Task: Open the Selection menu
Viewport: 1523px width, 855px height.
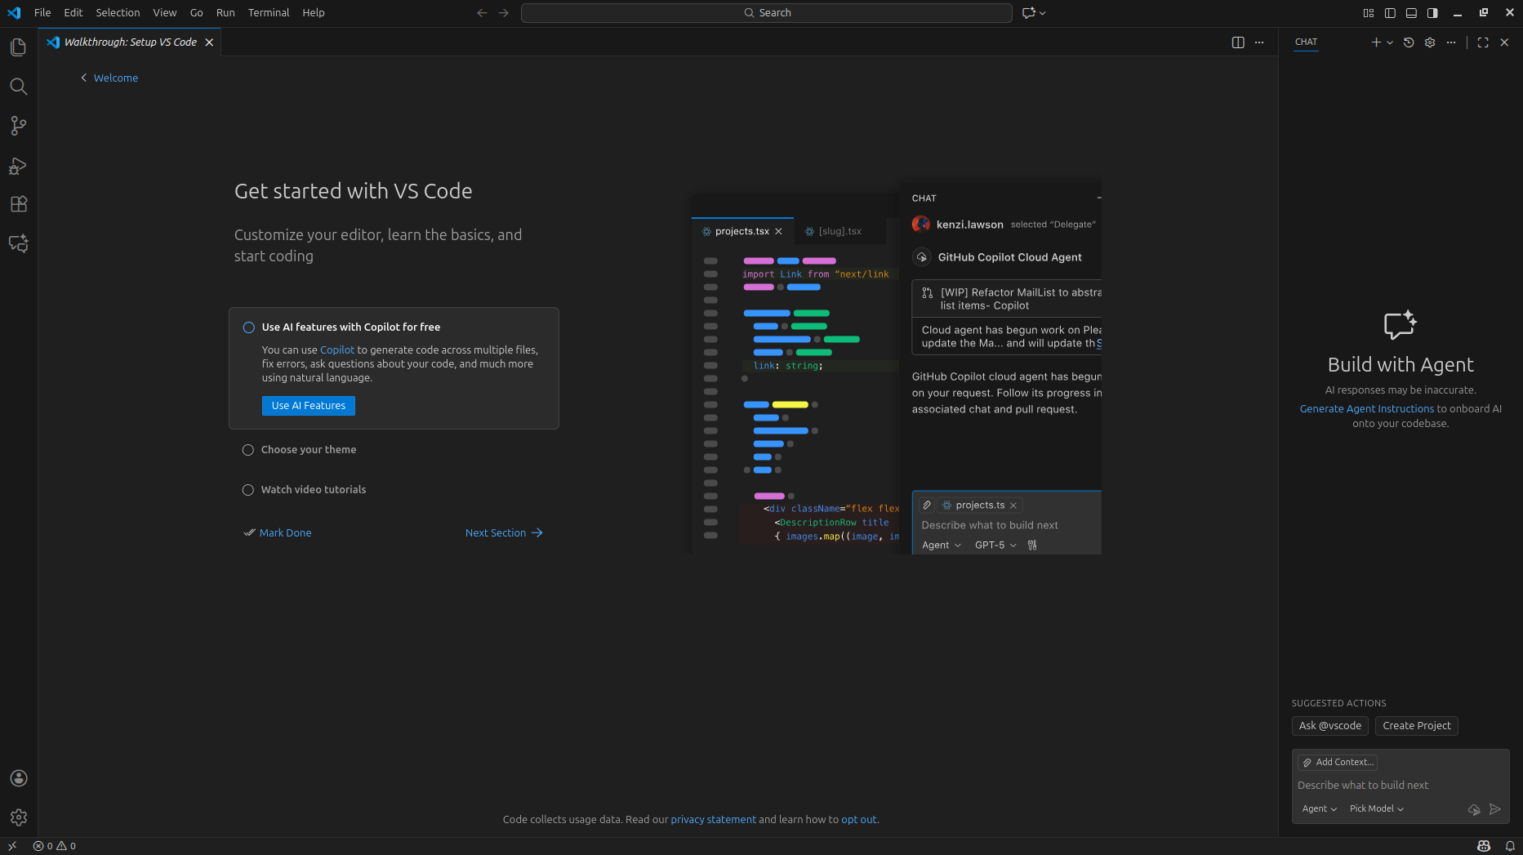Action: (x=118, y=12)
